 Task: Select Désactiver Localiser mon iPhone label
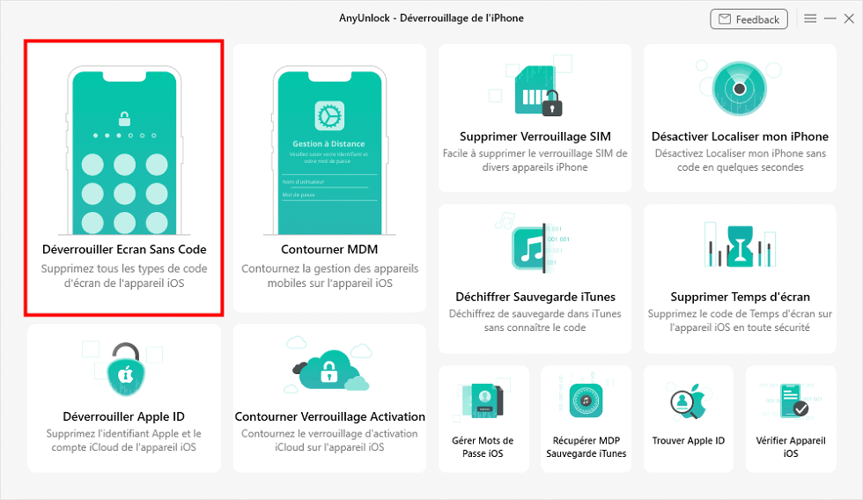740,136
